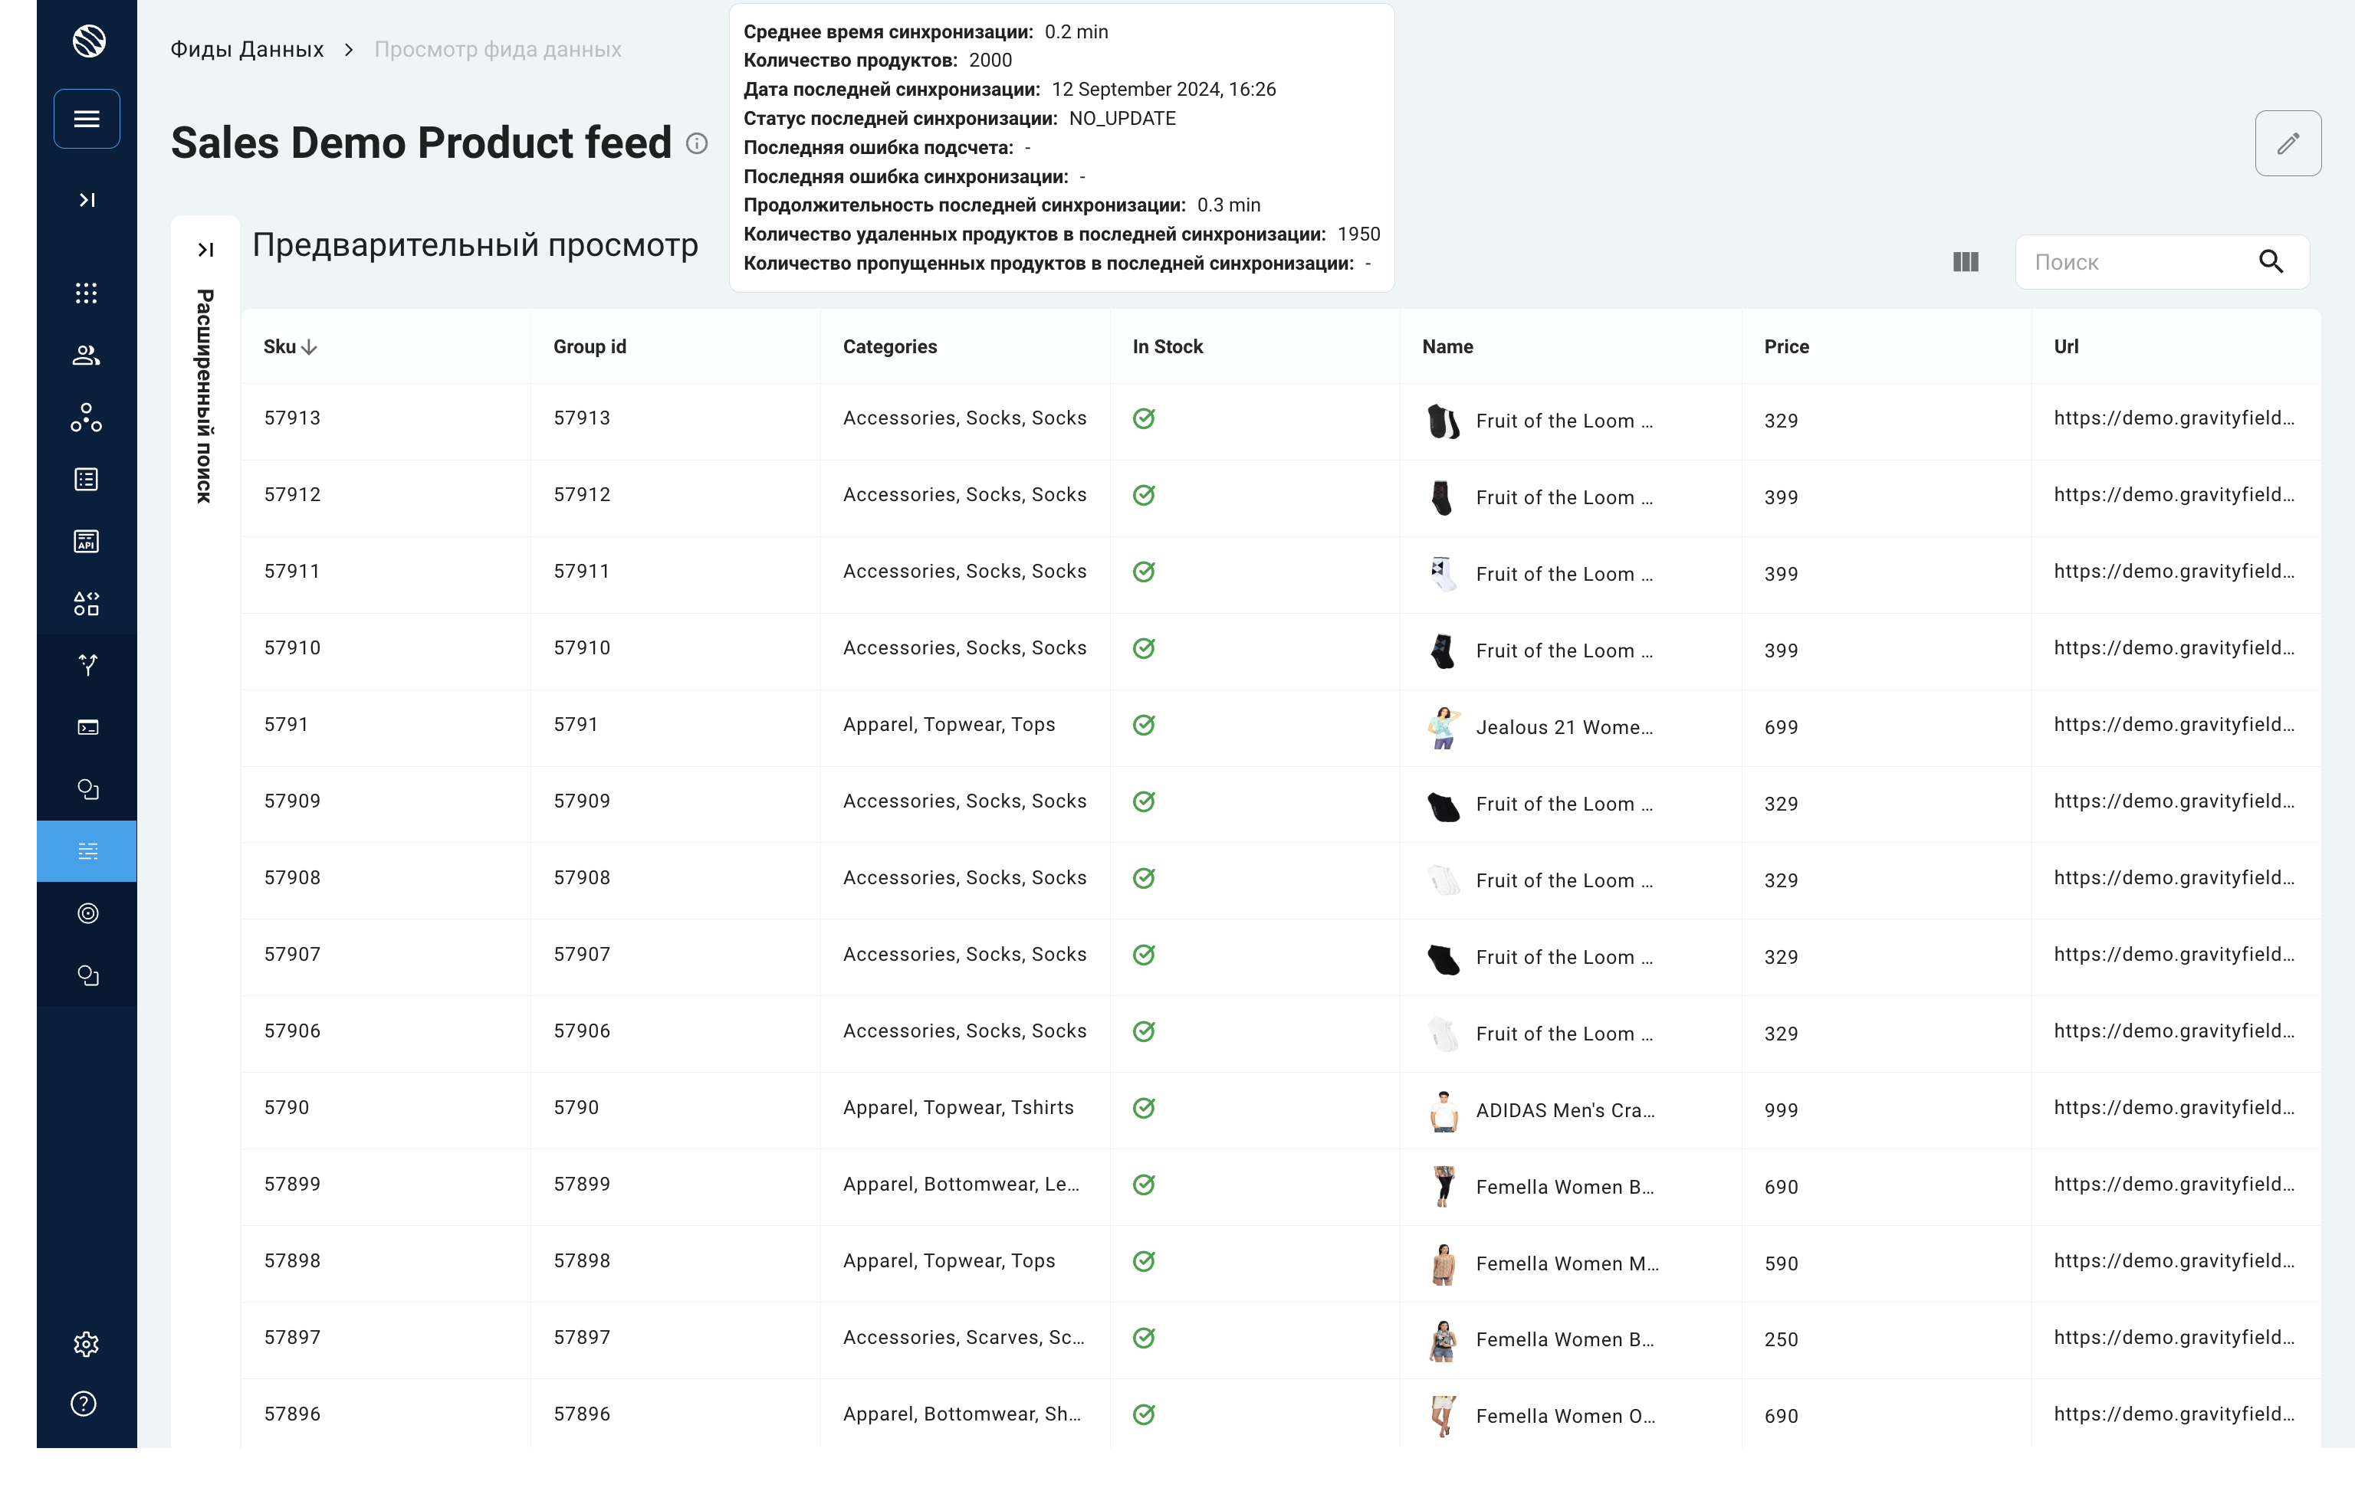
Task: Click the pencil edit feed icon
Action: (x=2287, y=144)
